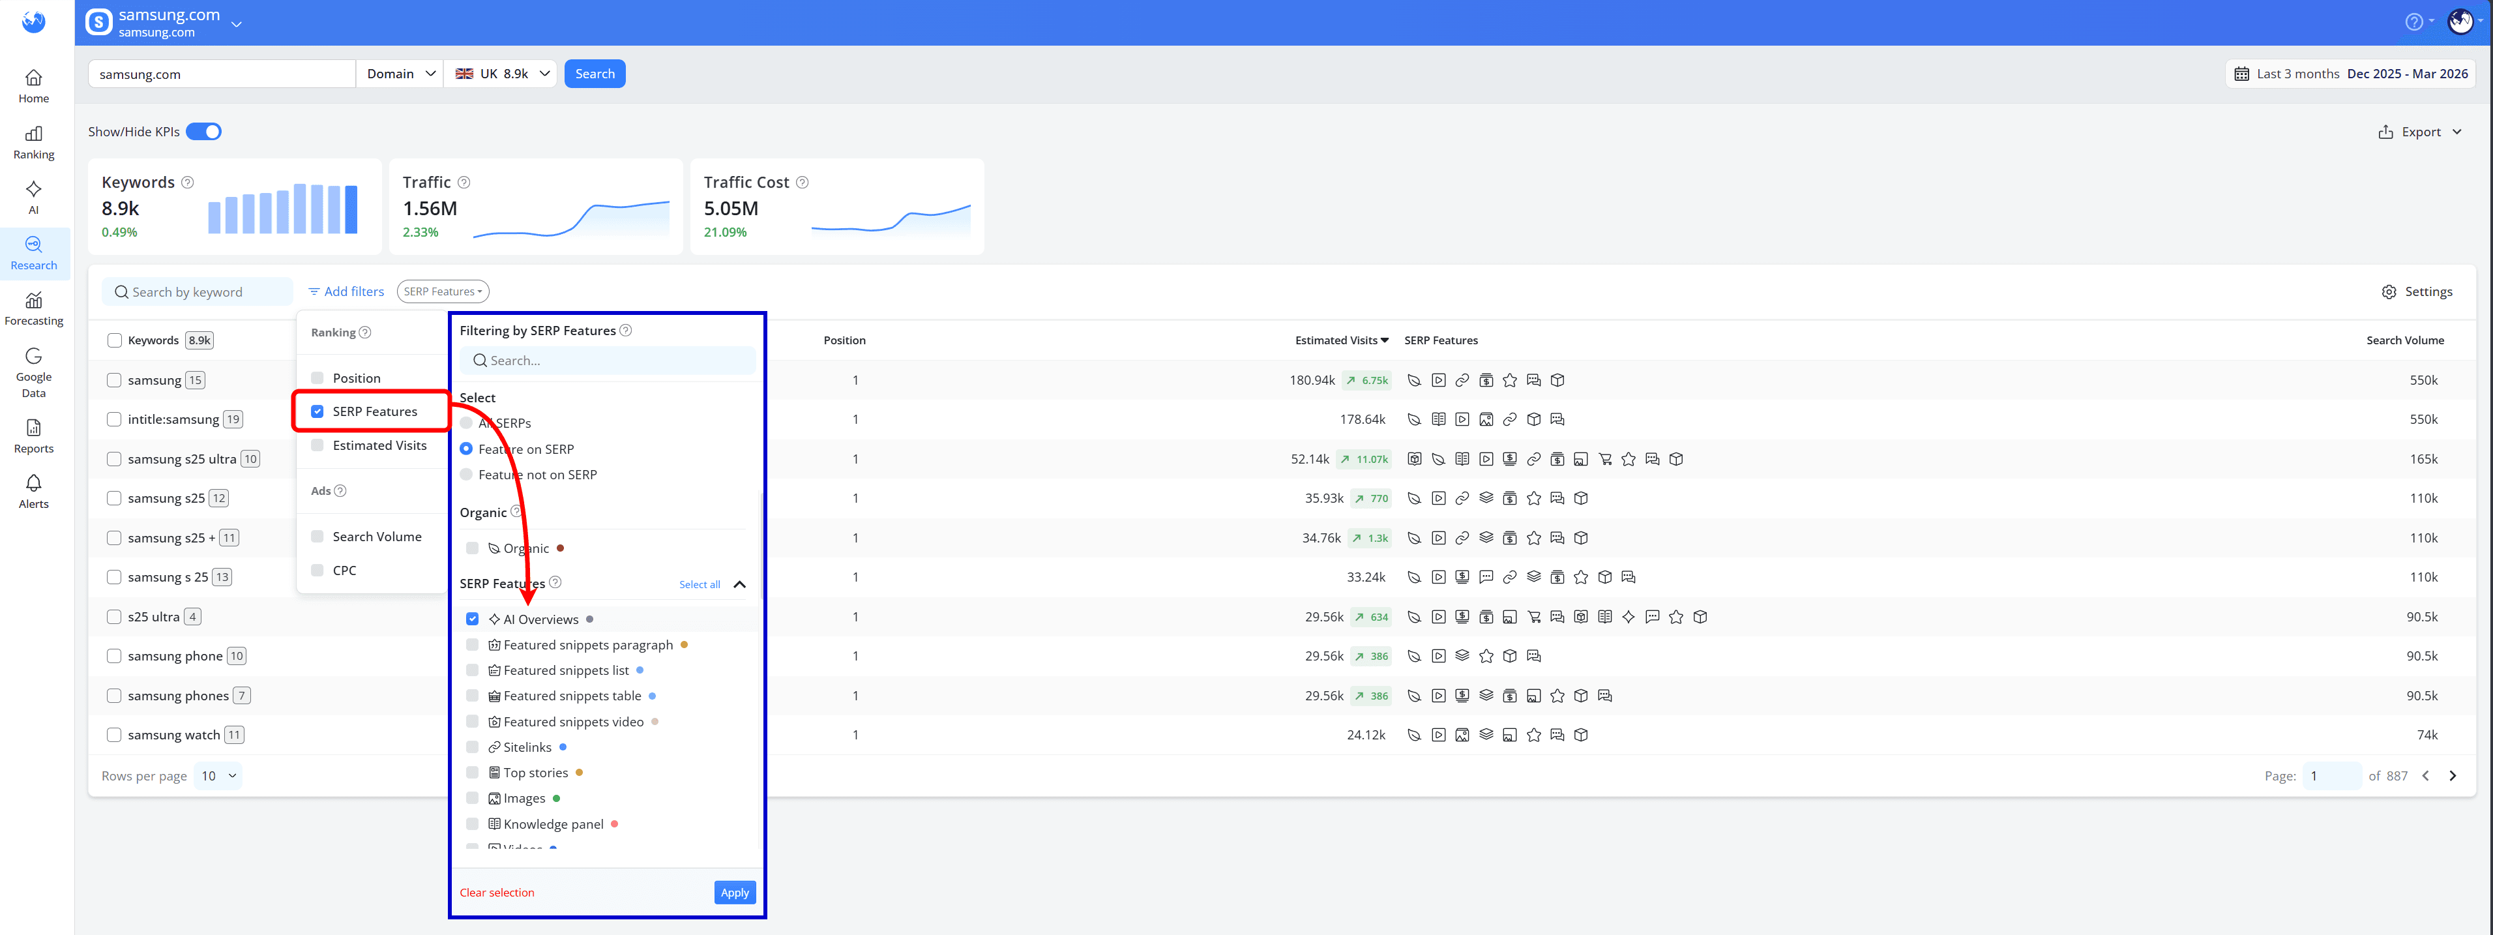This screenshot has height=935, width=2493.
Task: Go to Home via the sidebar
Action: click(34, 86)
